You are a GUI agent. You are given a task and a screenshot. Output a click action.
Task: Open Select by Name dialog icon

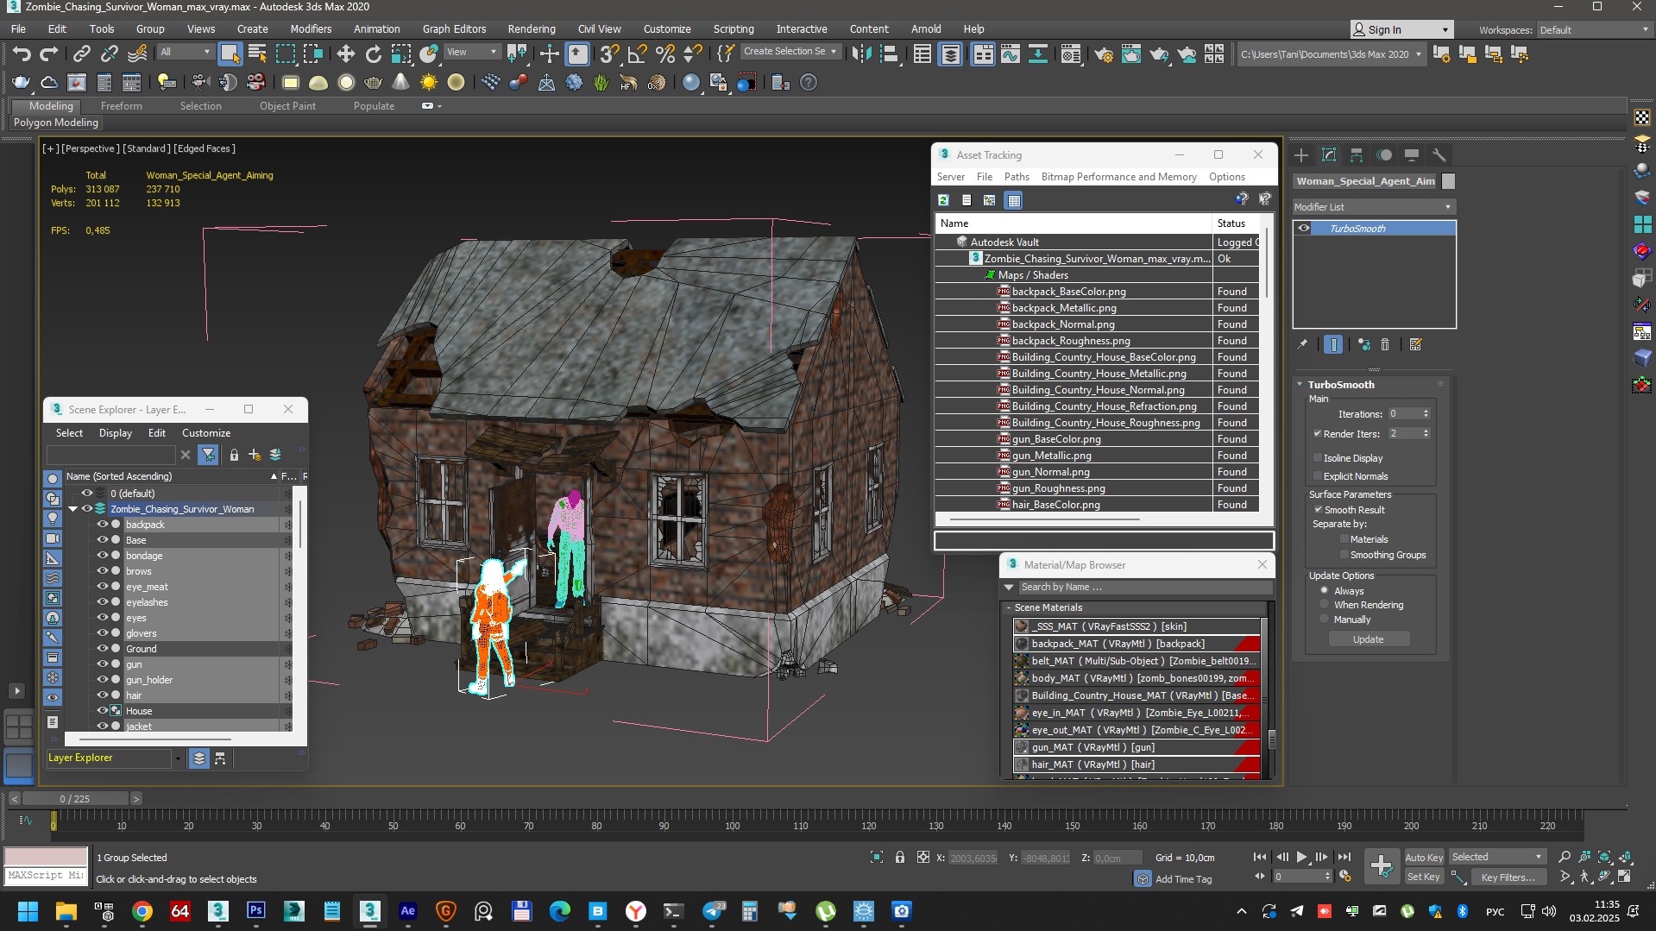tap(257, 53)
